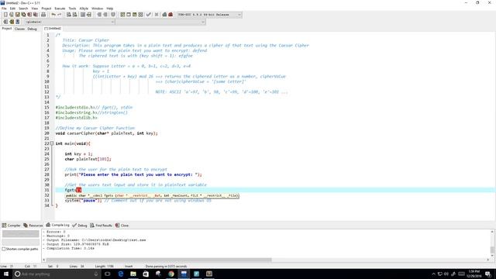The image size is (496, 279).
Task: Open the Compiler bottom tab
Action: pos(11,226)
